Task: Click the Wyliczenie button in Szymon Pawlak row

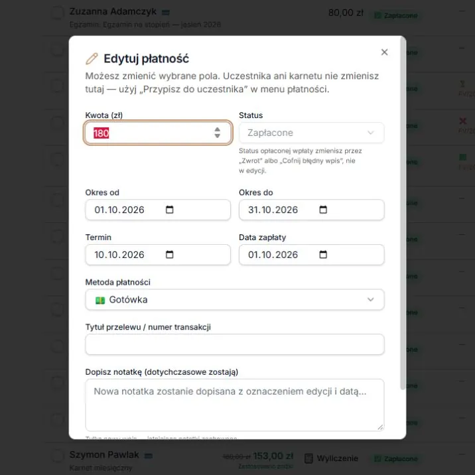Action: (331, 458)
